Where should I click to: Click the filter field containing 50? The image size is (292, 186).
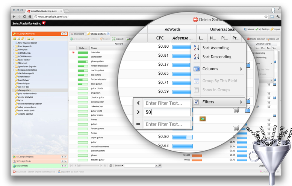[x=167, y=112]
